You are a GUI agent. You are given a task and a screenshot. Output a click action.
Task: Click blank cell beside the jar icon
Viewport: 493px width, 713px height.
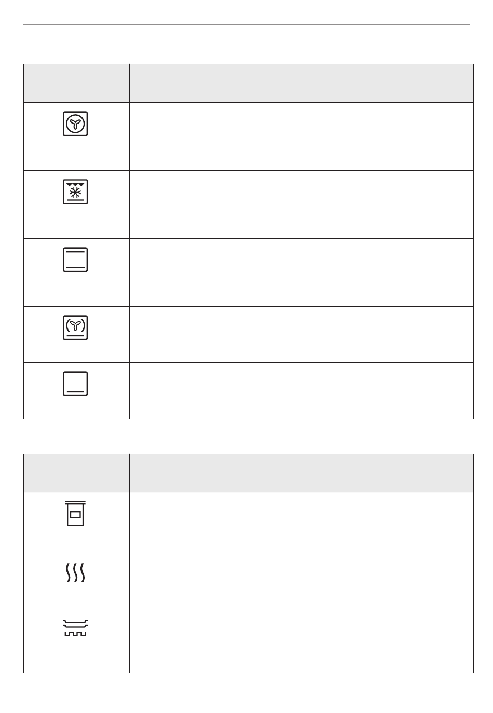coord(302,520)
